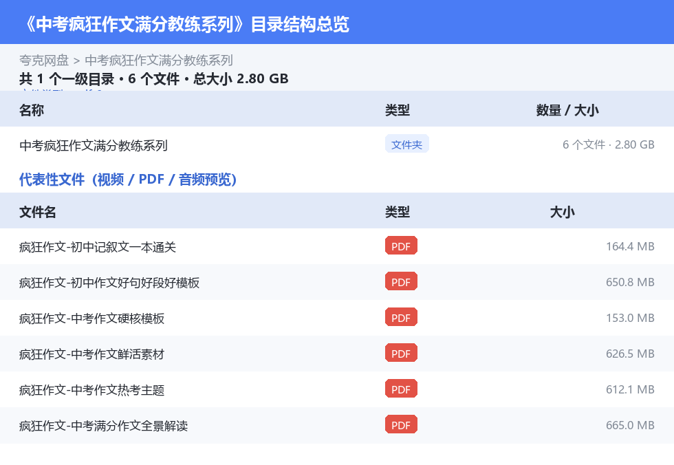The height and width of the screenshot is (465, 674).
Task: Click PDF badge for 中考作文鲜活素材
Action: point(401,353)
